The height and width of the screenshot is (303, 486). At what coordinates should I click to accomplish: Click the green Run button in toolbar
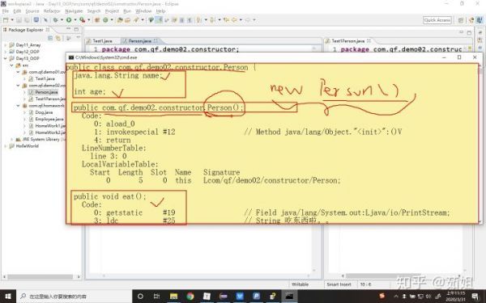69,20
